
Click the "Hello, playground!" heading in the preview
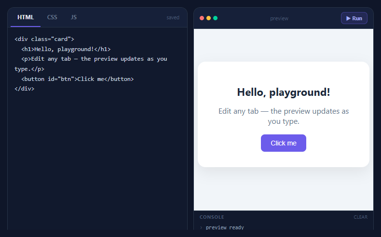coord(284,92)
